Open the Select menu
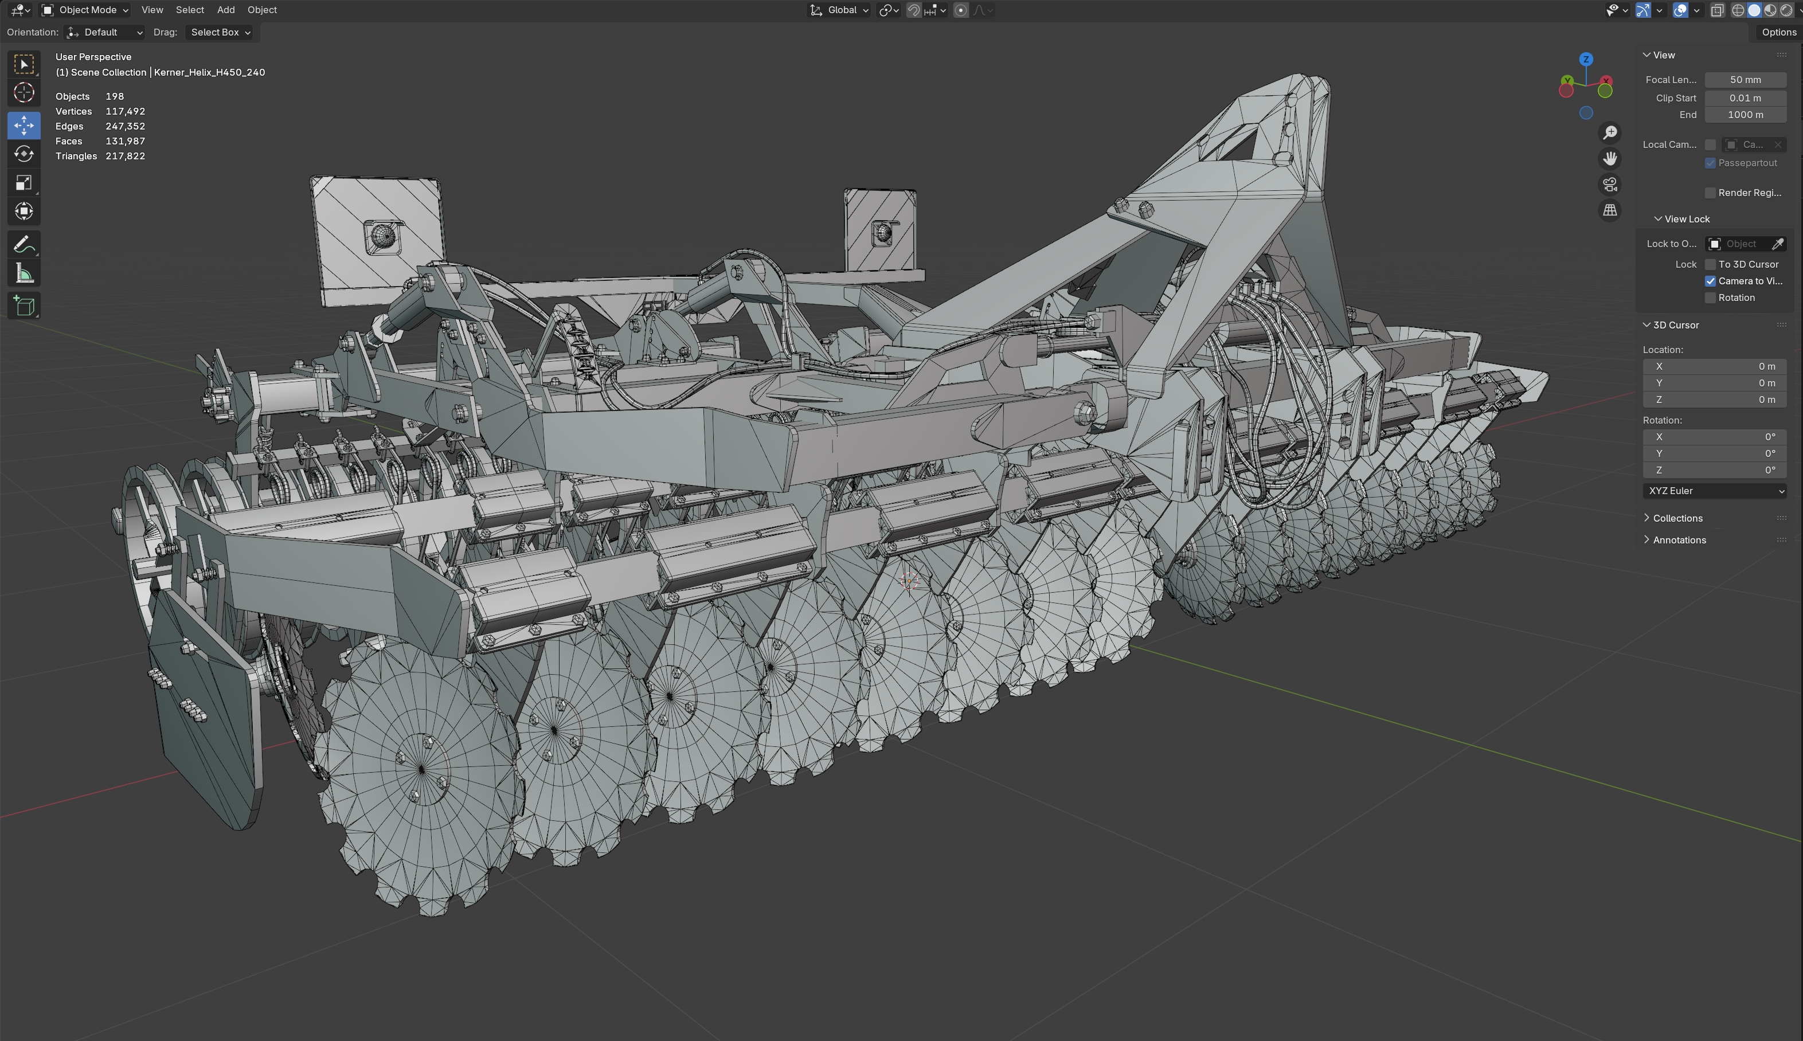The height and width of the screenshot is (1041, 1803). pyautogui.click(x=189, y=10)
